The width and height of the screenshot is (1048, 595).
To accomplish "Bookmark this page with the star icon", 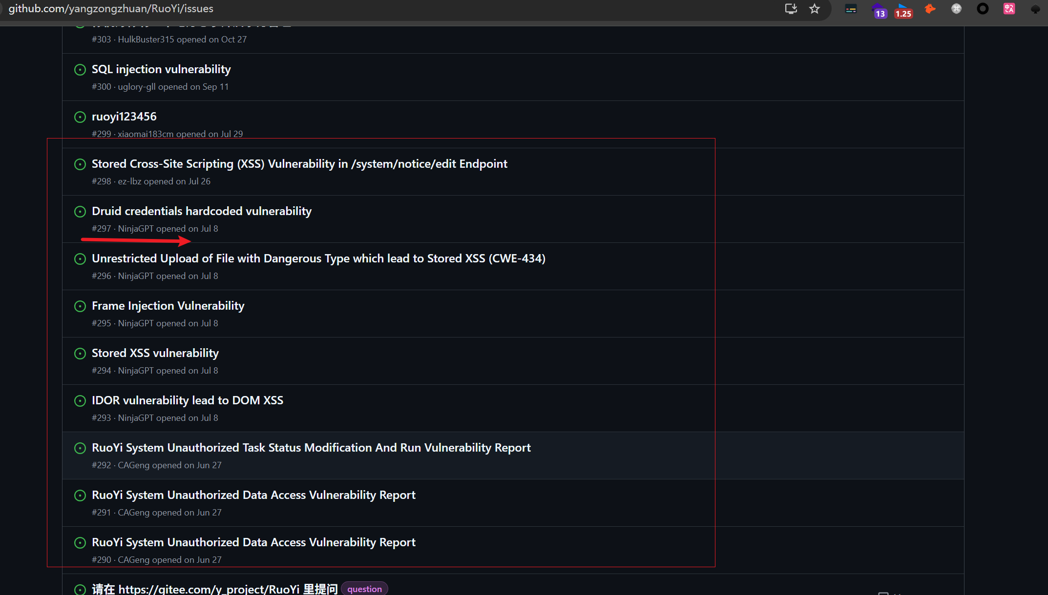I will point(815,9).
